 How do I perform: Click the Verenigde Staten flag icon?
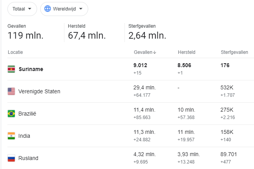pos(11,91)
